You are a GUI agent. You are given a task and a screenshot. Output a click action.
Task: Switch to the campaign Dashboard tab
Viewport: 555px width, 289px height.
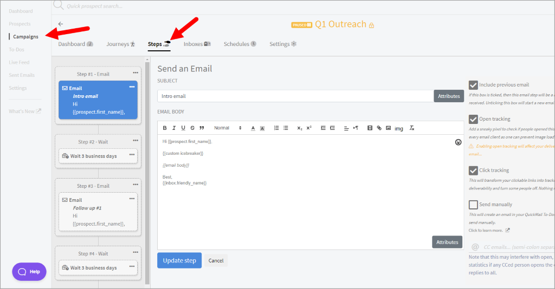[75, 44]
